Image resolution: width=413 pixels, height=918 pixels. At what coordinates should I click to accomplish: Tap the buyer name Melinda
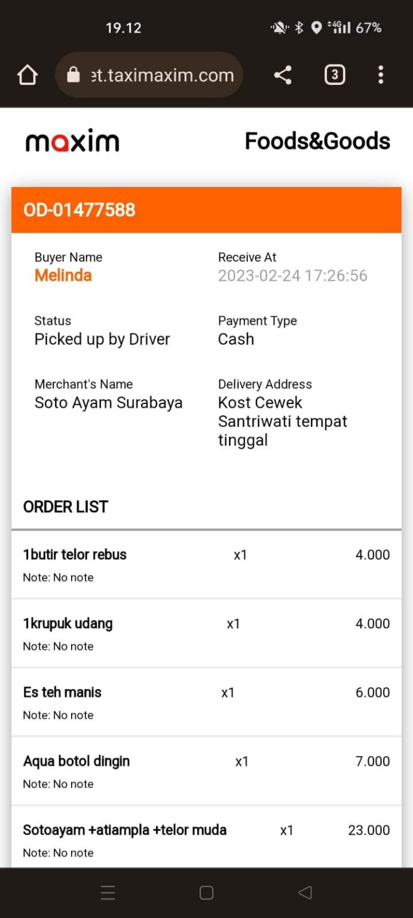click(x=63, y=275)
